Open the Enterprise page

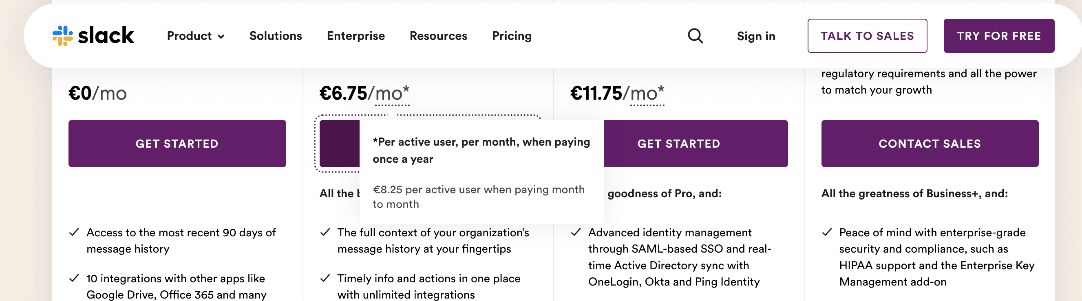(x=356, y=36)
